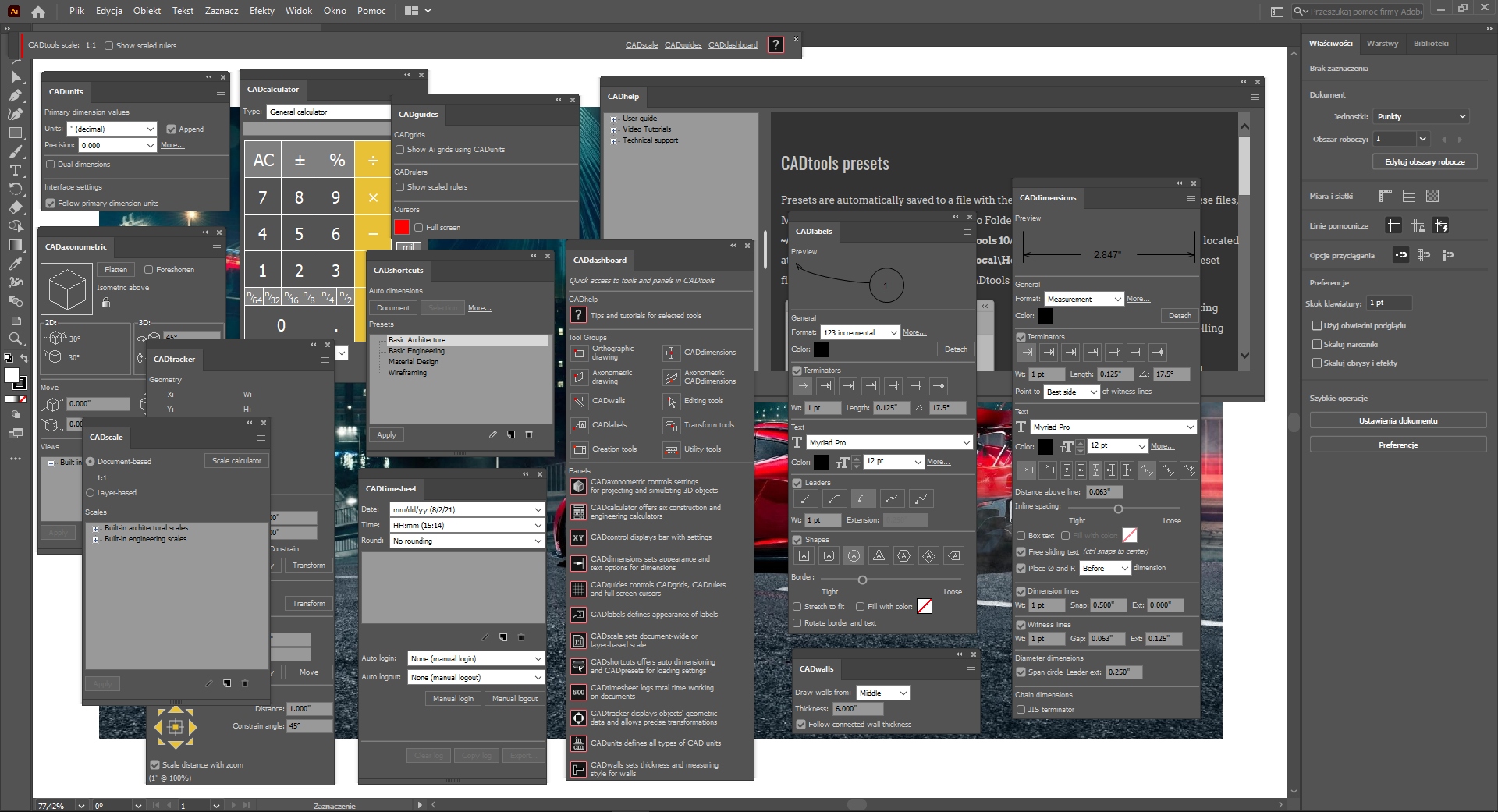Open CADwalls tool group icon in CADdashboard
Viewport: 1498px width, 812px height.
(x=579, y=402)
